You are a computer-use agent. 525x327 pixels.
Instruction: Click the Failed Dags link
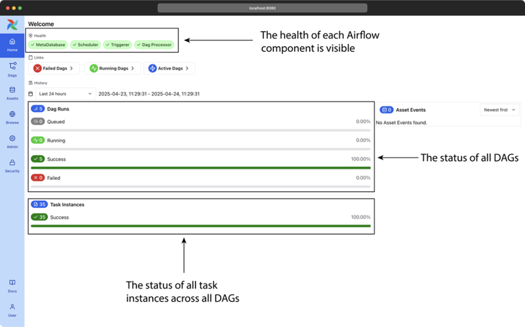(53, 68)
